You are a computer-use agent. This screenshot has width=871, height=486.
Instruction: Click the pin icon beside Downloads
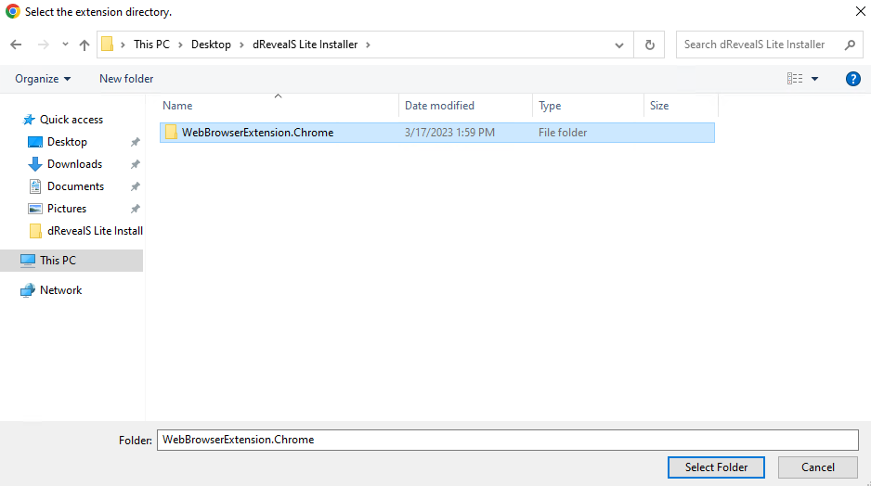(x=135, y=164)
